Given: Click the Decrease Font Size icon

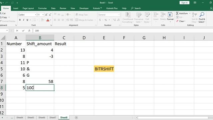Looking at the screenshot, I should [x=50, y=15].
